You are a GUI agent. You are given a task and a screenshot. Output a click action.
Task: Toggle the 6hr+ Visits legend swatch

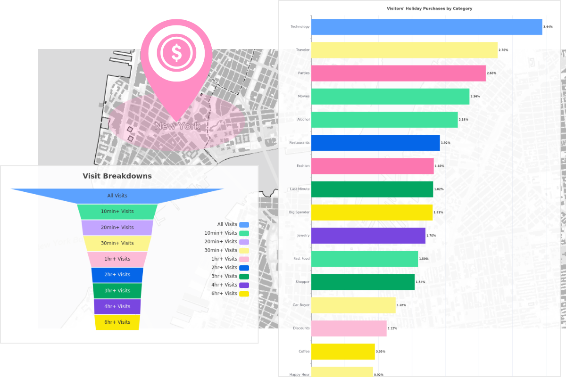tap(244, 294)
